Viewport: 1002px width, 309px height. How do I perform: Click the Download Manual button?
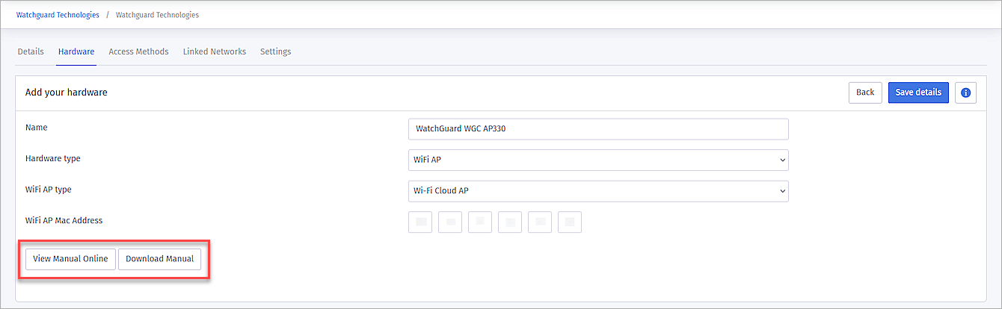coord(159,259)
